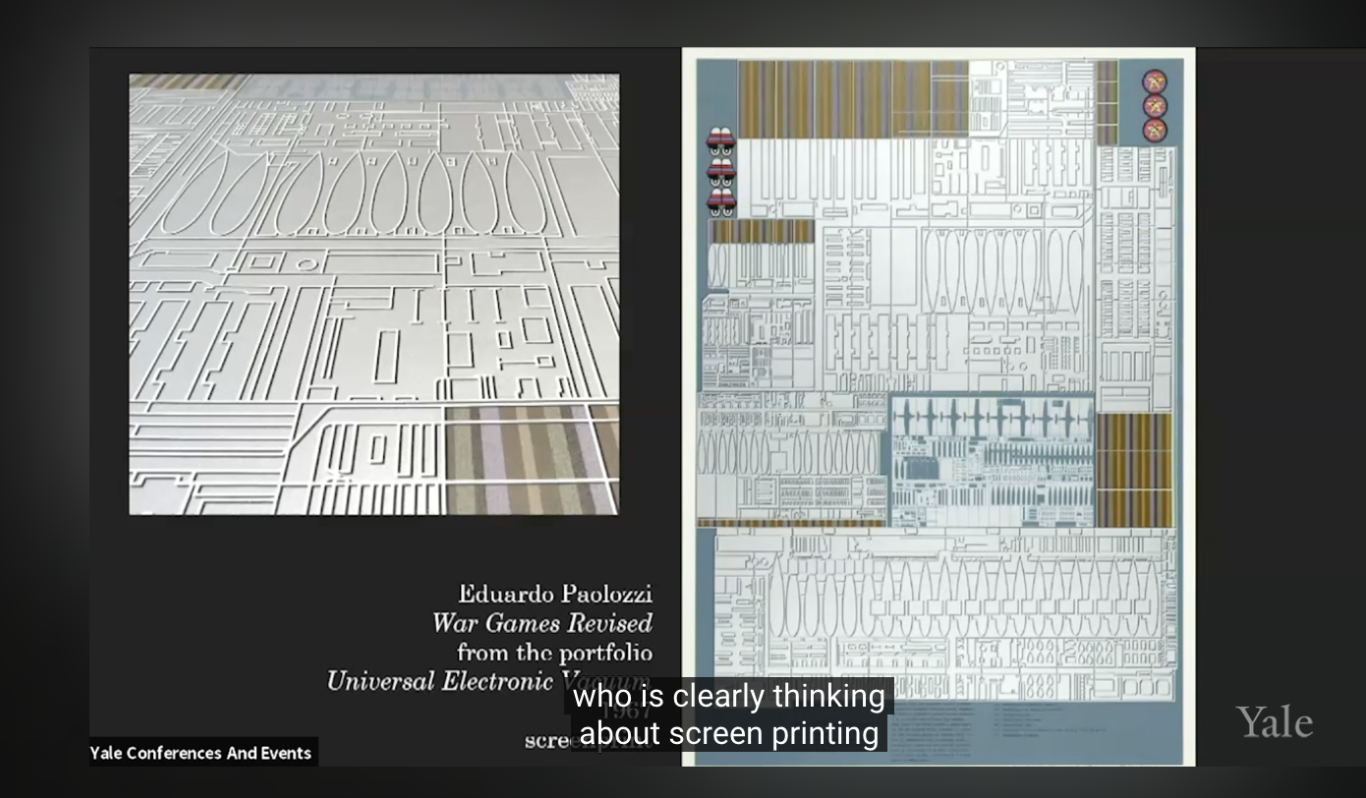Click the bottom red locomotive icon
This screenshot has height=798, width=1366.
tap(720, 201)
